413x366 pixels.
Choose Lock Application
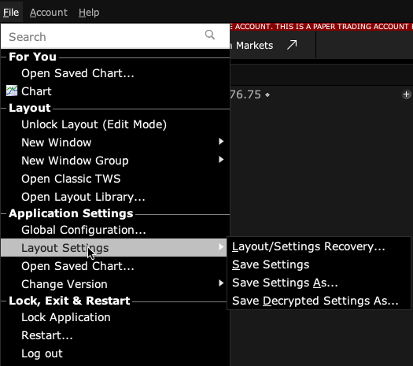[x=115, y=317]
